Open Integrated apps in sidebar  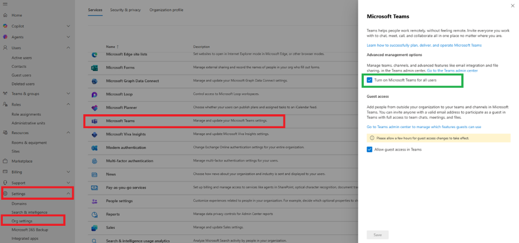25,239
